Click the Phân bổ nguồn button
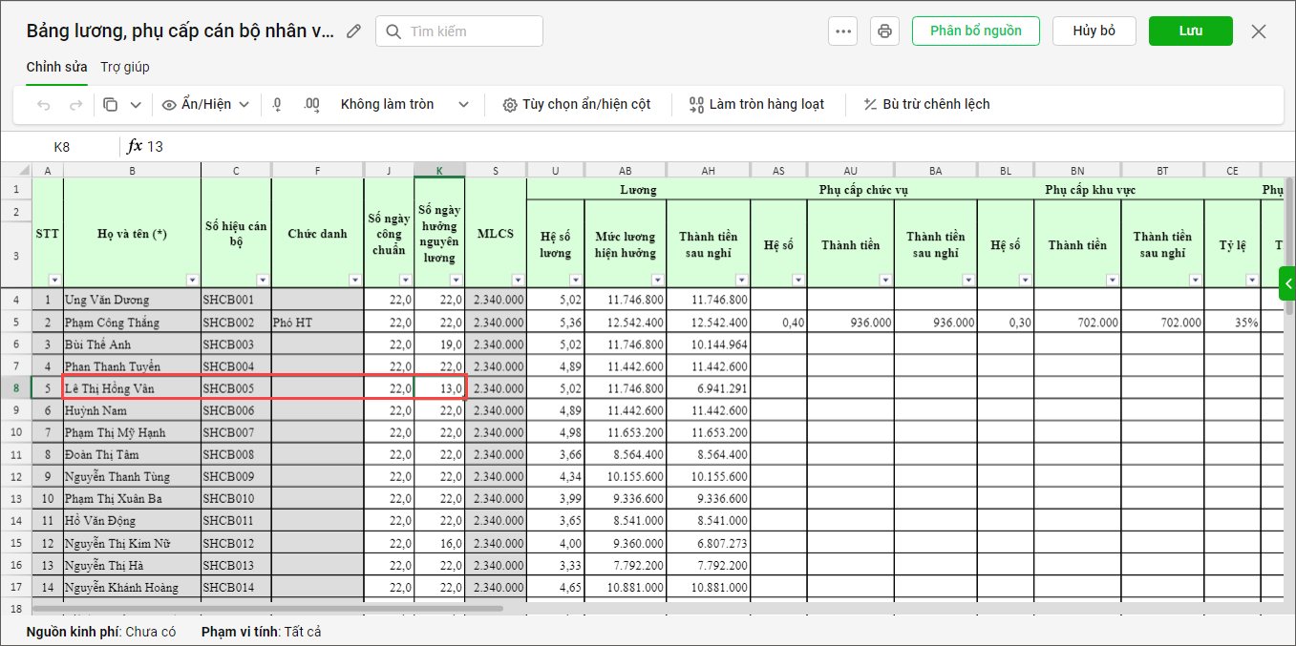The width and height of the screenshot is (1296, 646). point(975,31)
